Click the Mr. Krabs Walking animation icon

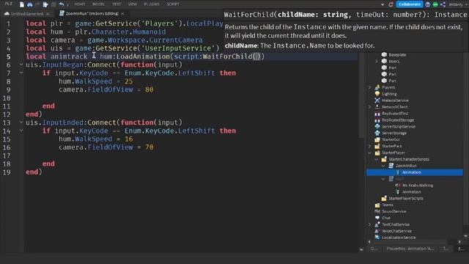(x=398, y=186)
